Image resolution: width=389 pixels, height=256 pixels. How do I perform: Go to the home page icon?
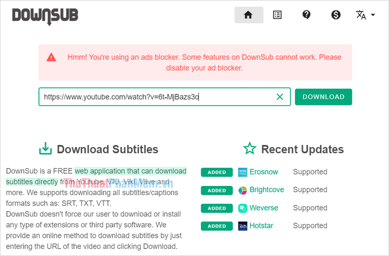[248, 15]
